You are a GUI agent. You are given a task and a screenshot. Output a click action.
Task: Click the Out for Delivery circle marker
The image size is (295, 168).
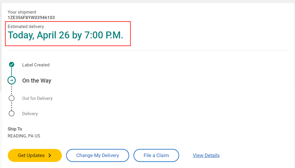pyautogui.click(x=12, y=98)
